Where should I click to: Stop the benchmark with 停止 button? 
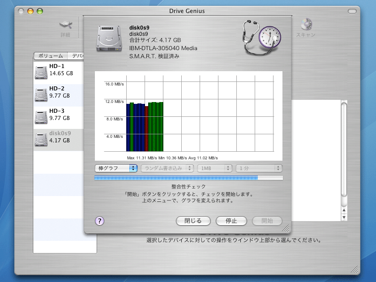(231, 221)
